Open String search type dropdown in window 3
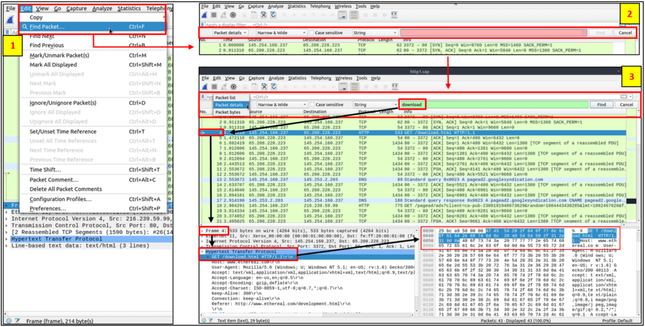This screenshot has height=327, width=645. click(x=375, y=105)
